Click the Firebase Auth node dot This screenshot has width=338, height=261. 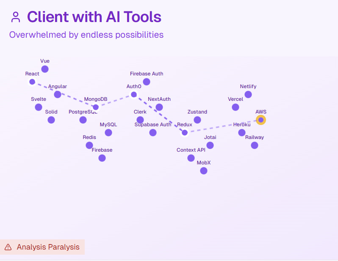coord(147,82)
